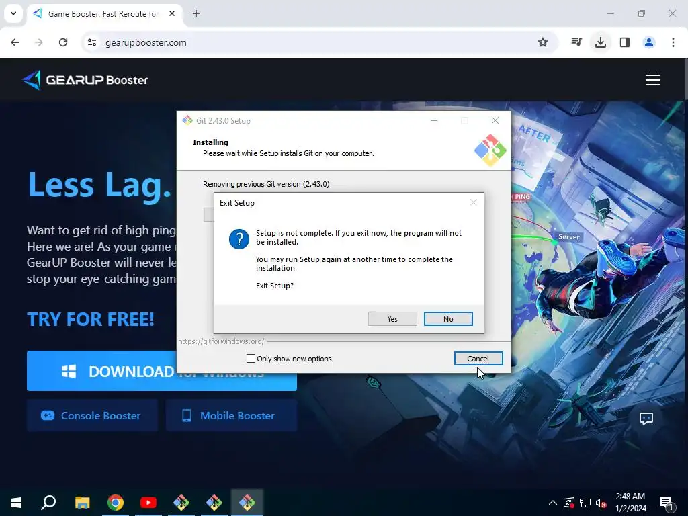Select the highlighted active Git taskbar icon
Image resolution: width=688 pixels, height=516 pixels.
click(247, 503)
